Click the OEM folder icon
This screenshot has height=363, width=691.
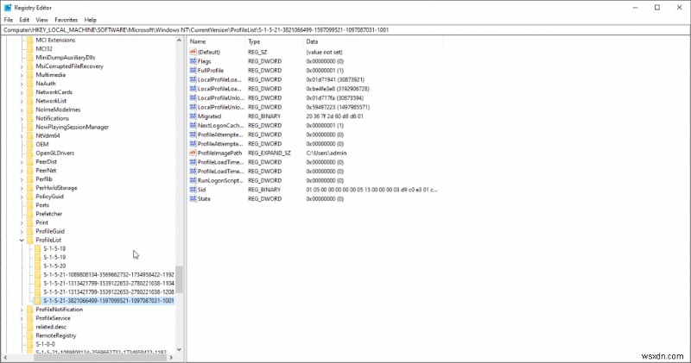point(30,144)
